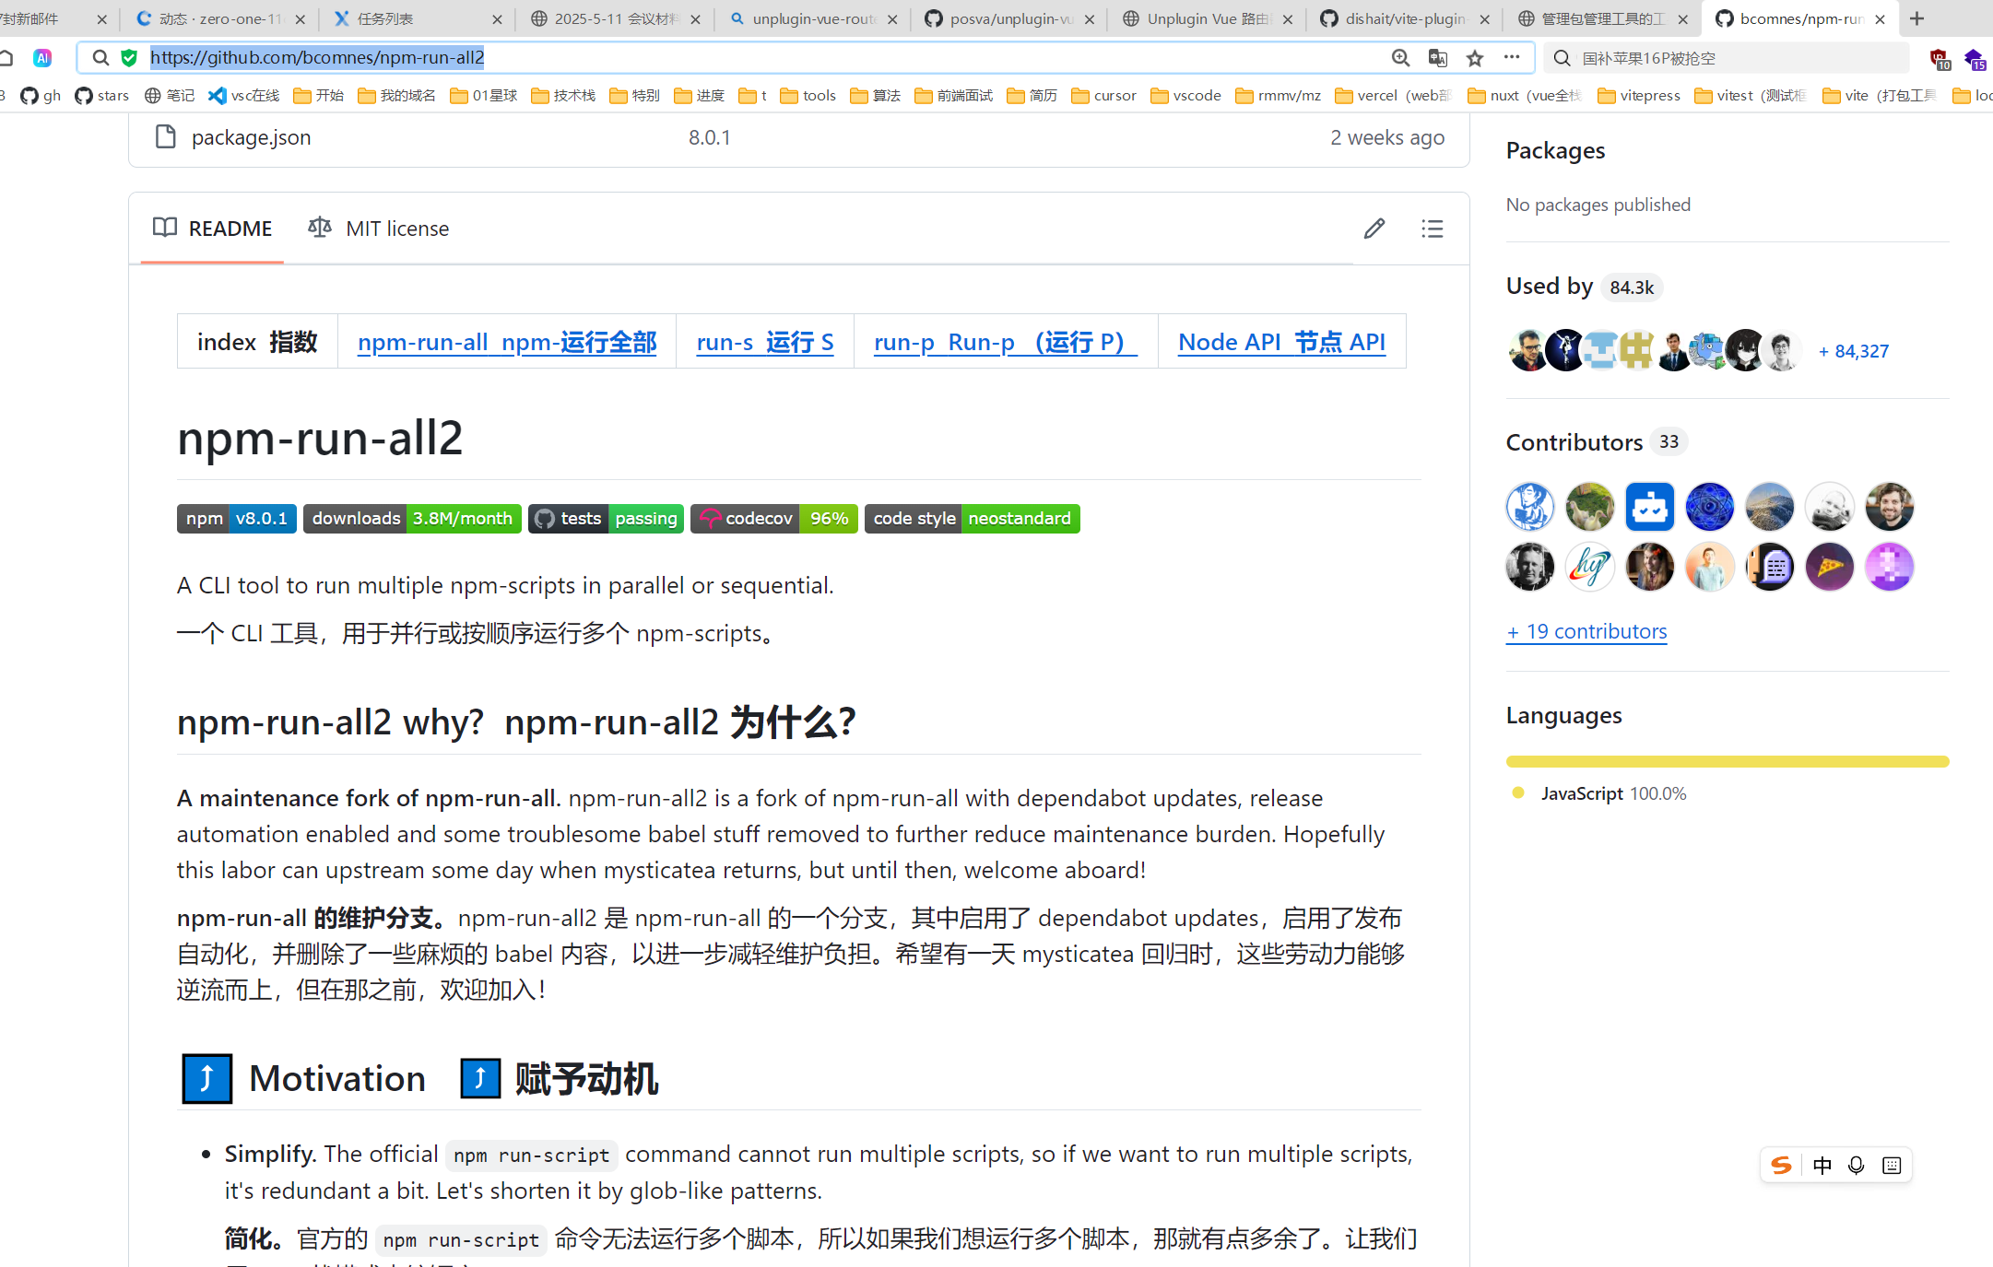Open the gh bookmark

(41, 96)
